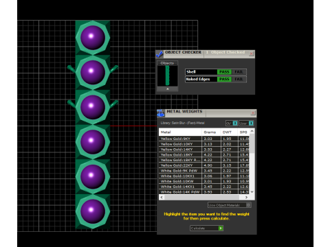Image resolution: width=330 pixels, height=247 pixels.
Task: Click the green Calculate arrow icon
Action: click(x=221, y=228)
